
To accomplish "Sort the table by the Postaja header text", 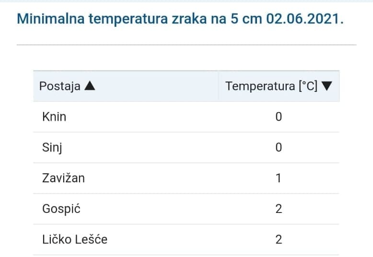I will 59,87.
